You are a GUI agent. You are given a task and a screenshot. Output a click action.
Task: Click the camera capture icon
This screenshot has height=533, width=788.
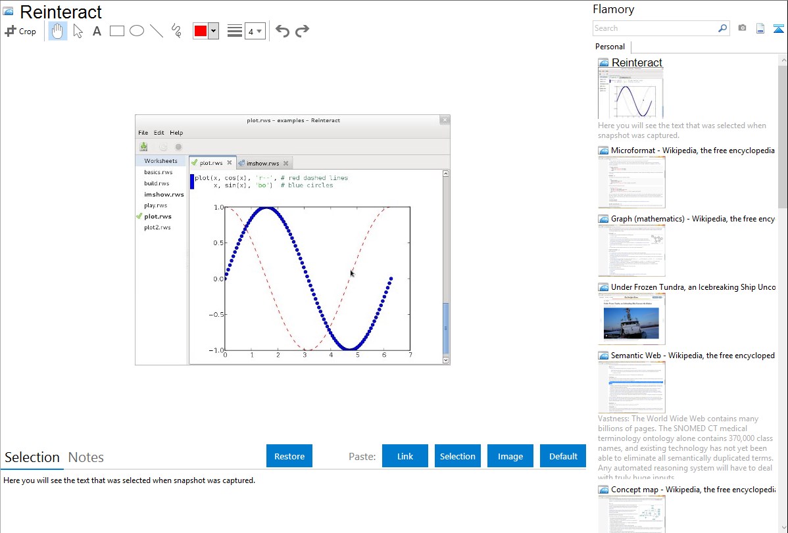coord(742,28)
